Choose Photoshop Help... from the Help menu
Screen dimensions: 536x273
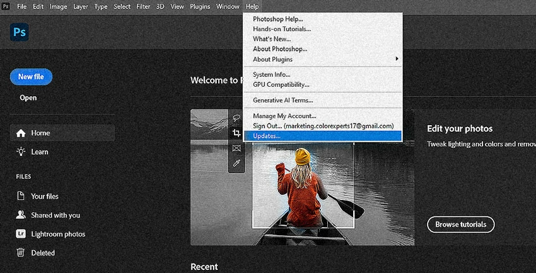point(322,19)
